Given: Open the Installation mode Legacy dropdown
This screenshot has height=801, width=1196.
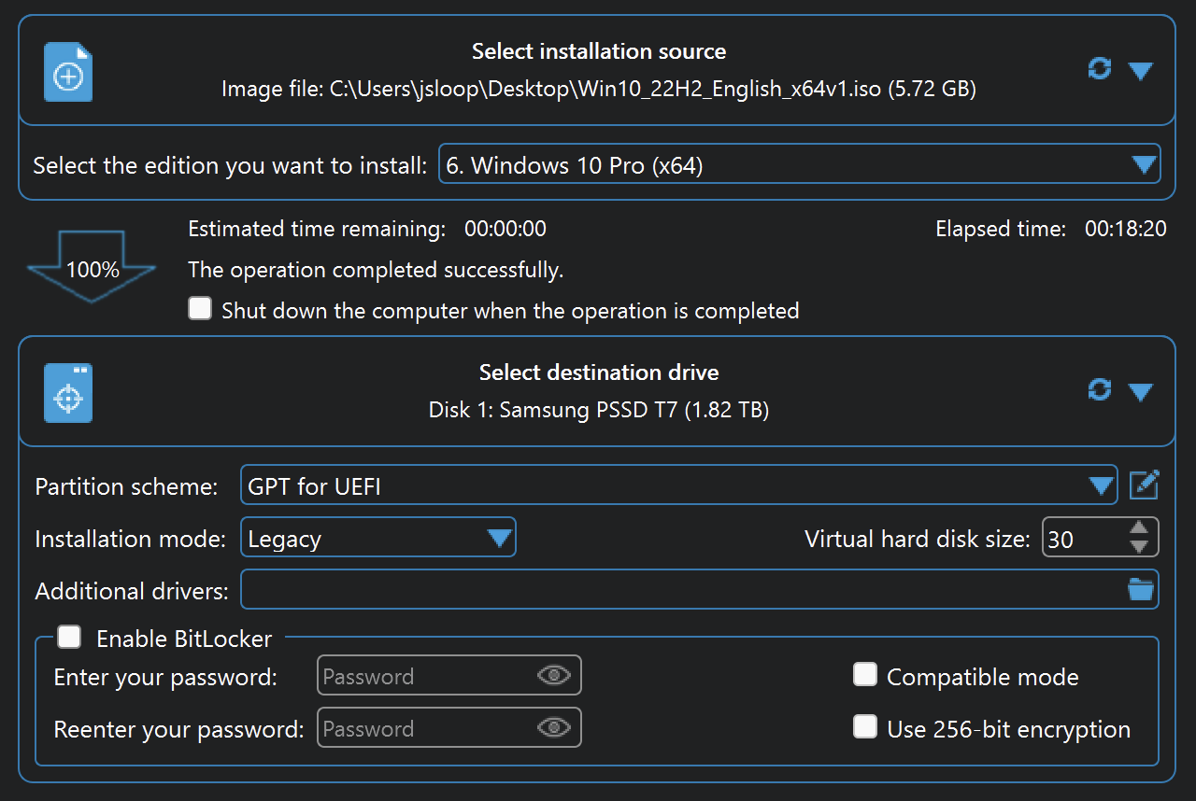Looking at the screenshot, I should 378,538.
